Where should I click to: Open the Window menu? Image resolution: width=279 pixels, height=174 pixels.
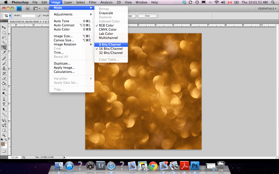[x=141, y=2]
